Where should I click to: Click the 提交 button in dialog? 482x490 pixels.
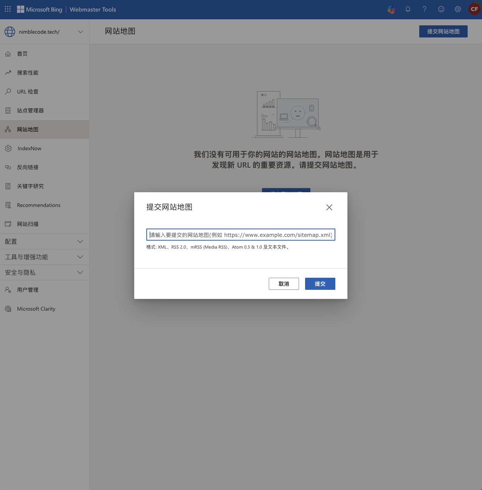tap(320, 284)
